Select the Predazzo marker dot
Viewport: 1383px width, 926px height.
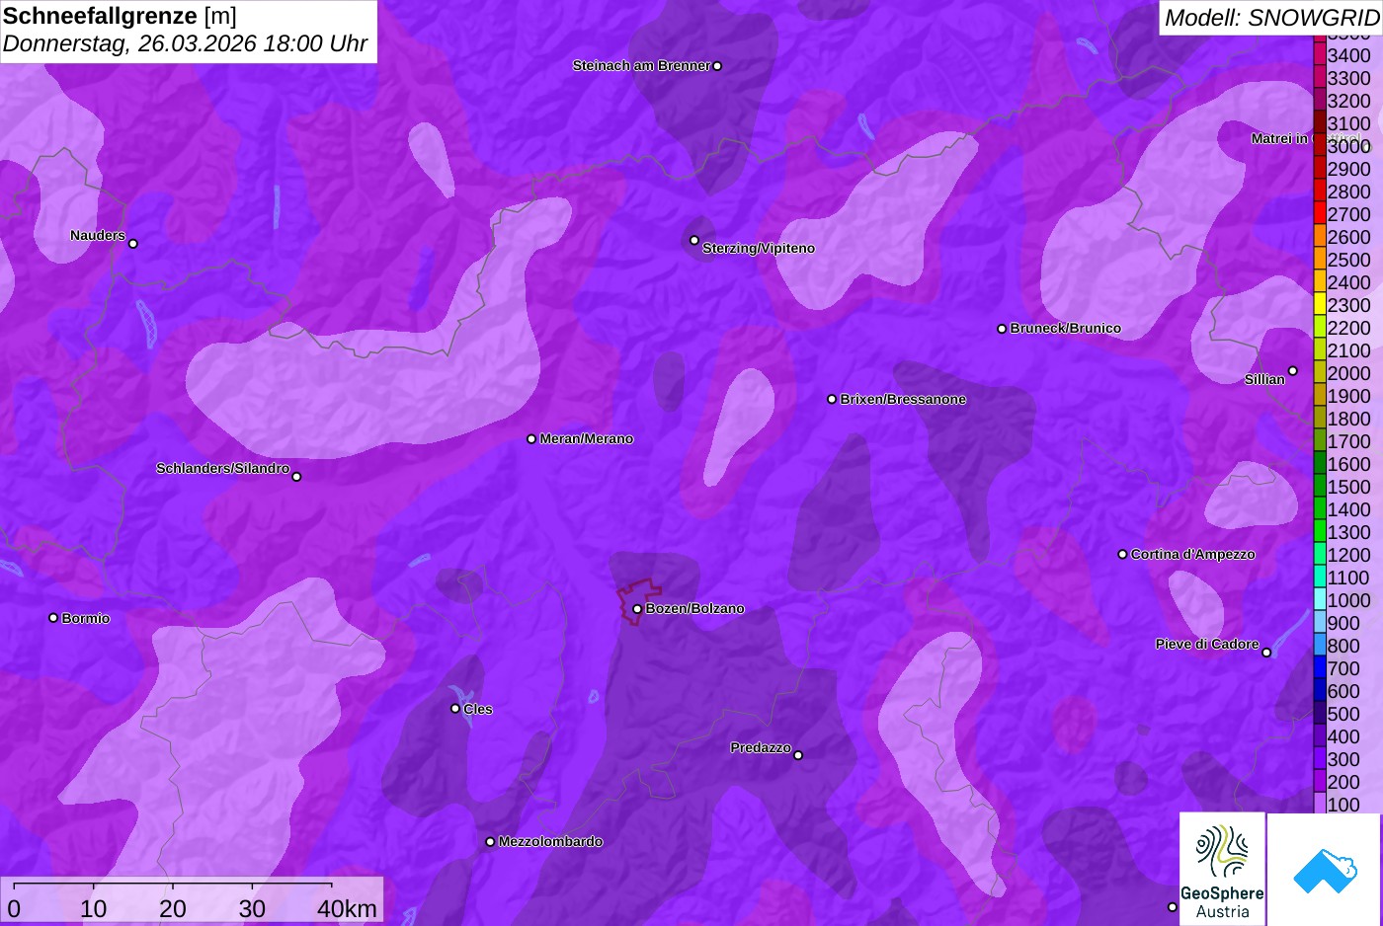coord(798,755)
